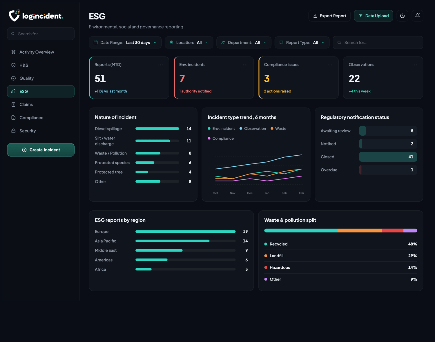Viewport: 435px width, 342px height.
Task: Open Reports (MTD) card options menu
Action: pos(161,65)
